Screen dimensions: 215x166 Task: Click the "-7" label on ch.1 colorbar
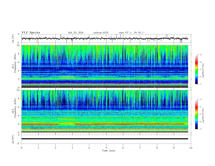coord(200,84)
